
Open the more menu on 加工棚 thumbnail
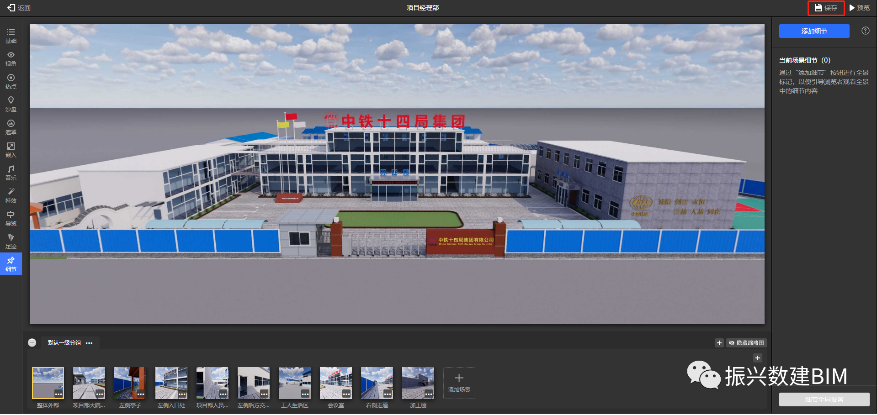point(429,394)
